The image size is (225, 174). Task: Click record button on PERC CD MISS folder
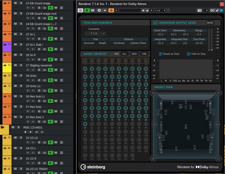(26, 132)
